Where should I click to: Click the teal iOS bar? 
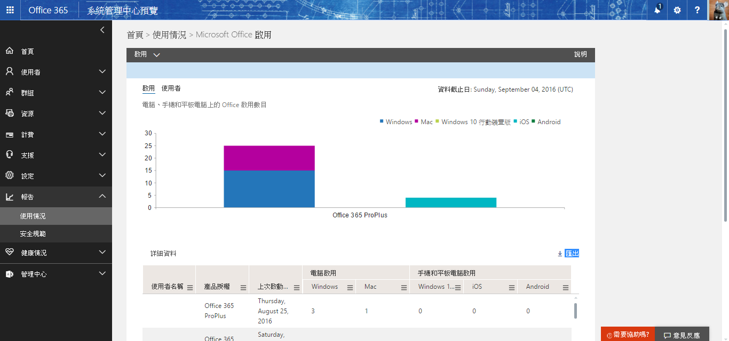[x=451, y=202]
